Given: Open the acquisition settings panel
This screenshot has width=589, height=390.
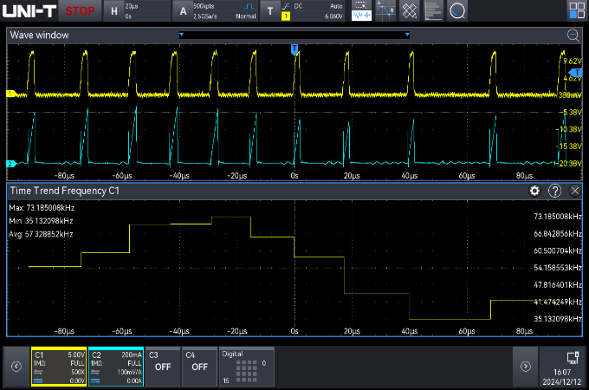Looking at the screenshot, I should (x=215, y=10).
